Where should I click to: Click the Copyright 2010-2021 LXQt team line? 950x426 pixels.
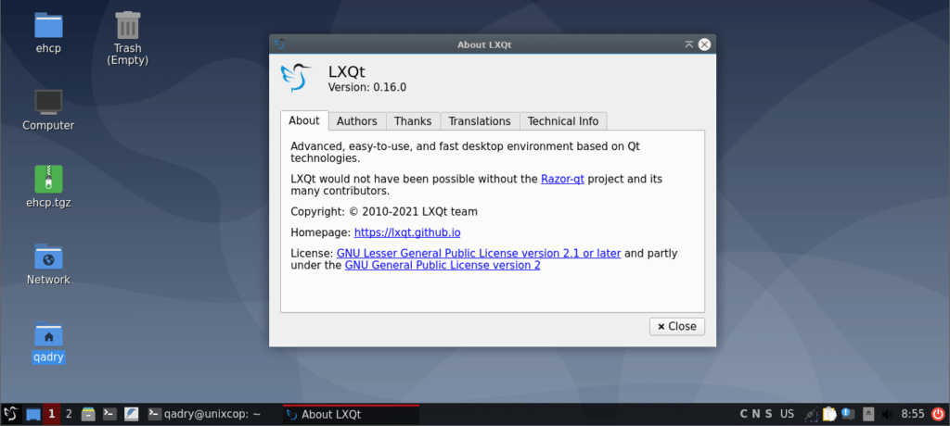[384, 212]
